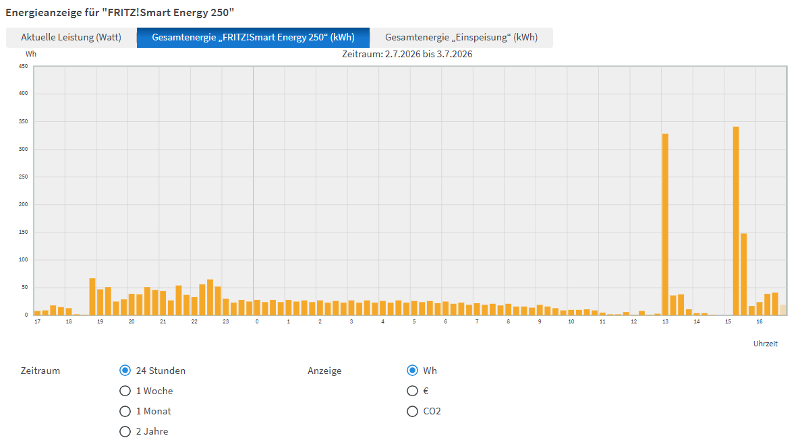
Task: Set Anzeige to Wh
Action: (x=412, y=371)
